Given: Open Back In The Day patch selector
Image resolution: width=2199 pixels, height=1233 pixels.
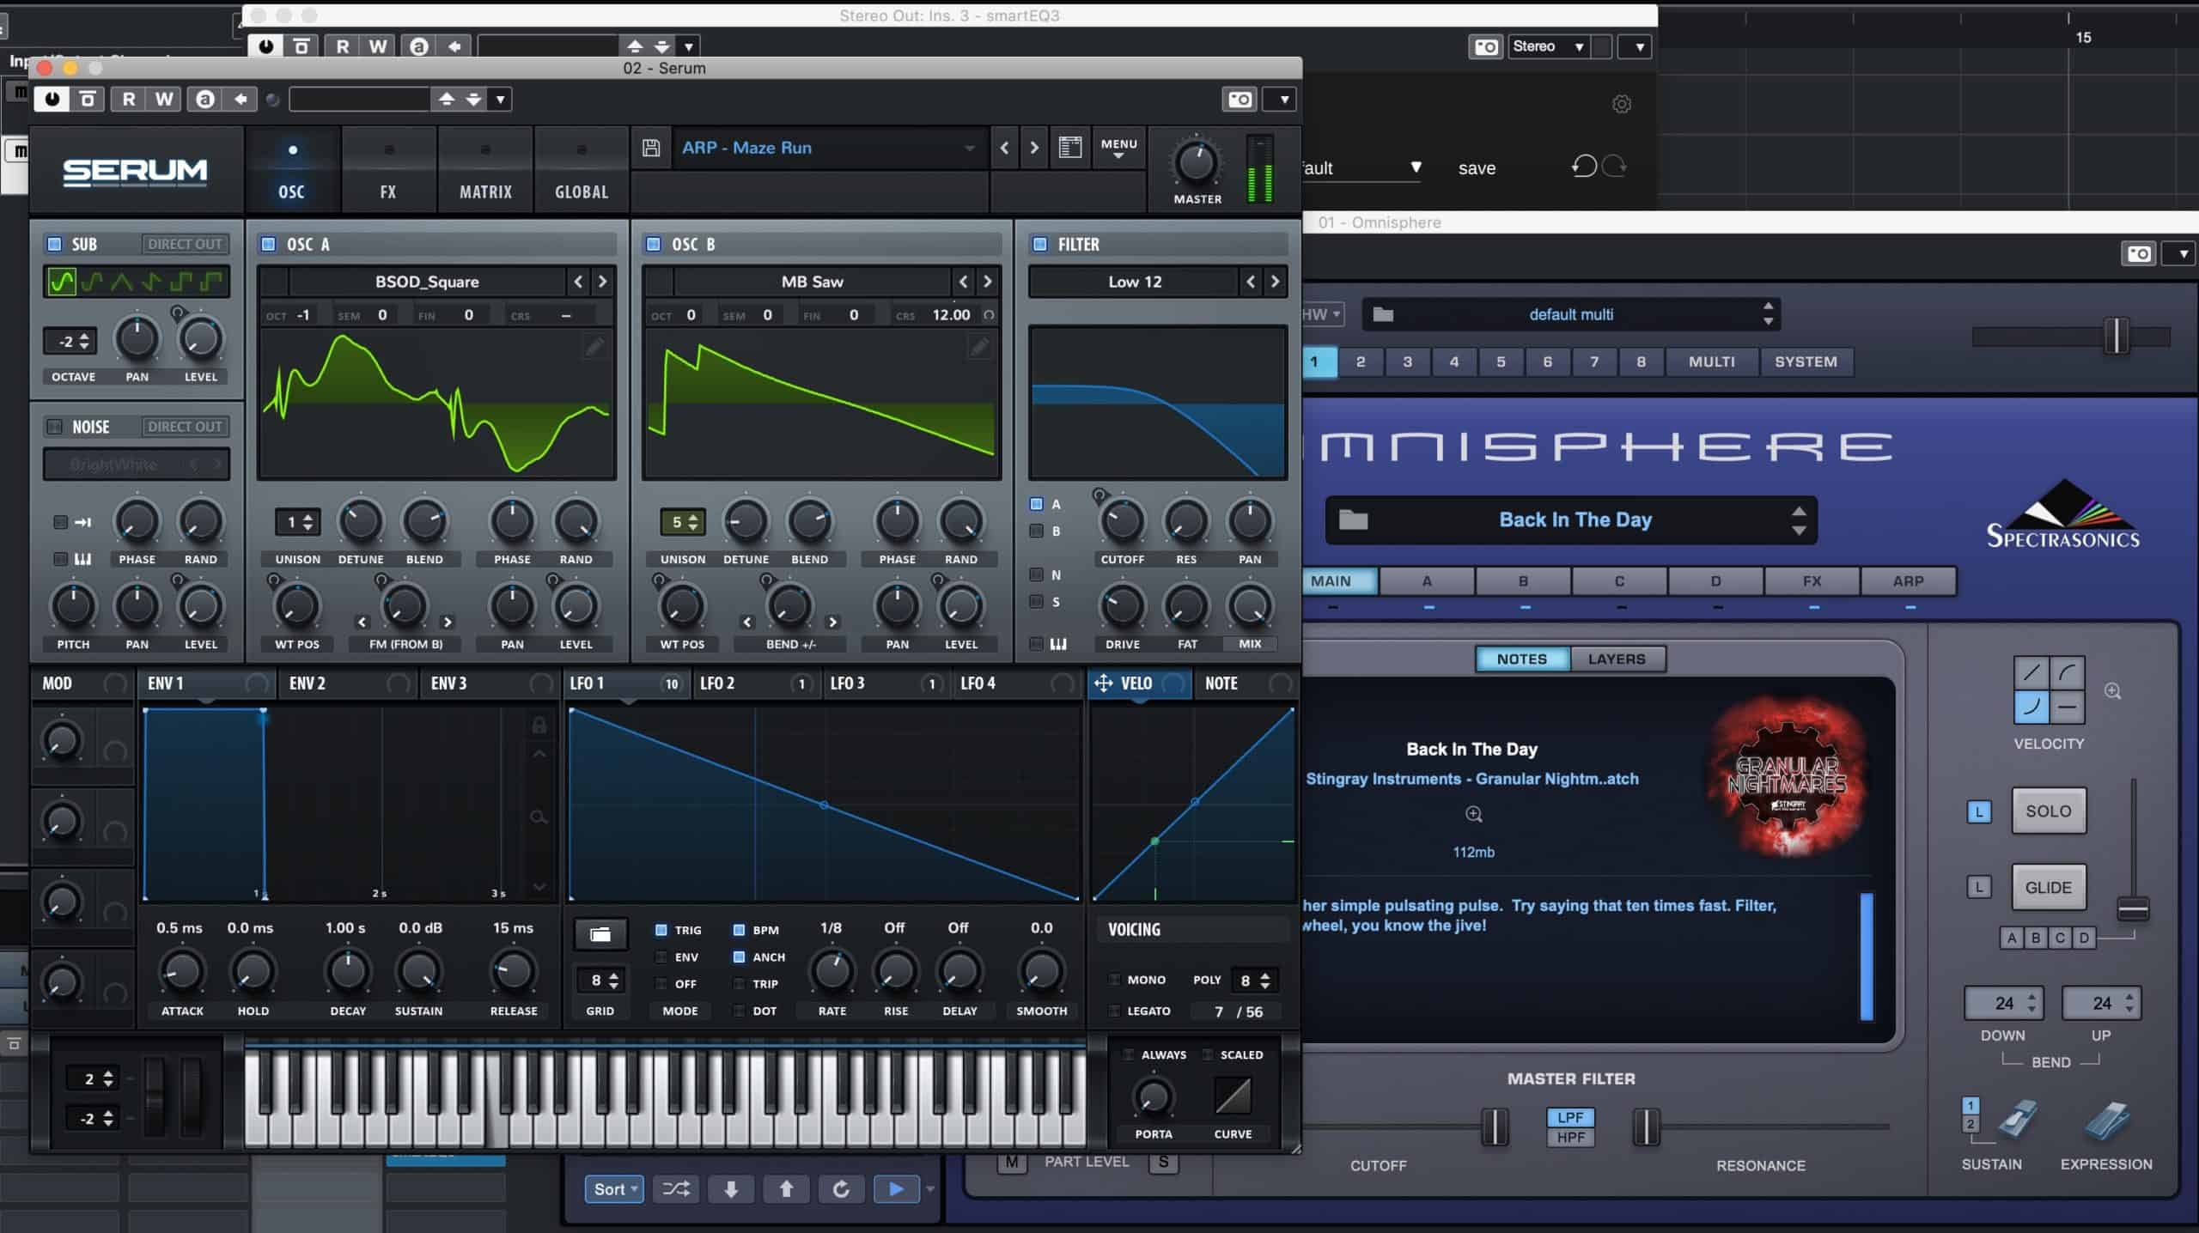Looking at the screenshot, I should tap(1571, 519).
